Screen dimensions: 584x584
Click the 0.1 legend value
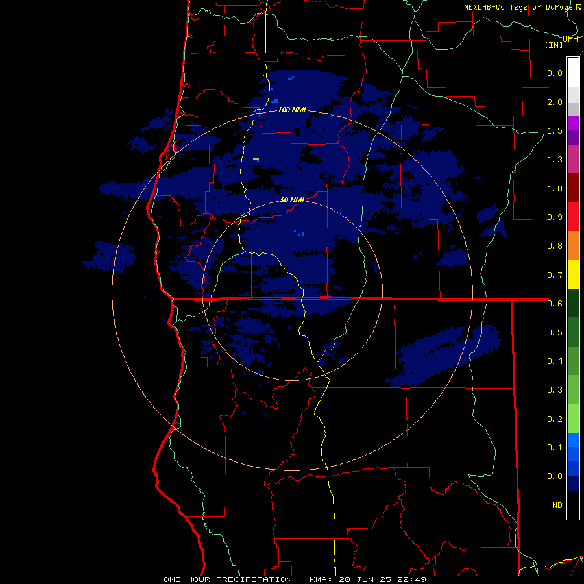pos(555,447)
